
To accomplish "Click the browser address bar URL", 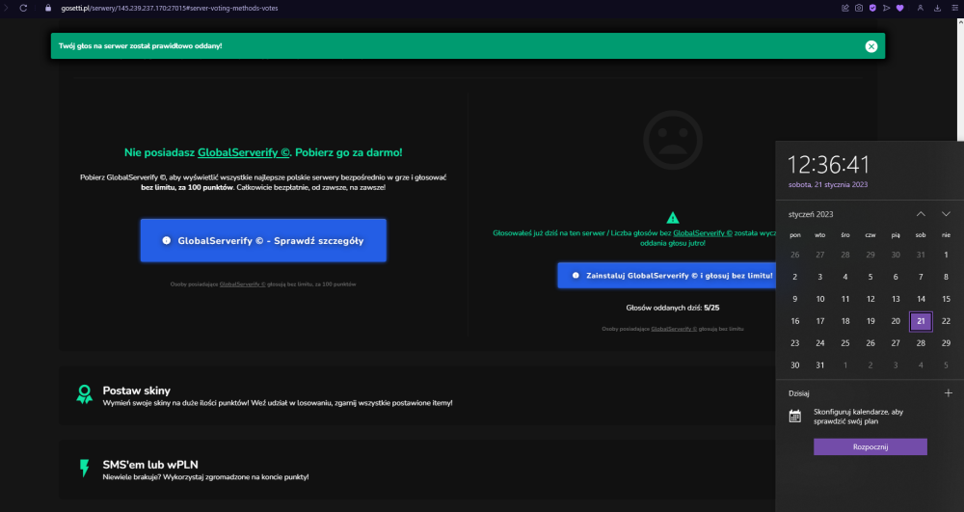I will 169,8.
